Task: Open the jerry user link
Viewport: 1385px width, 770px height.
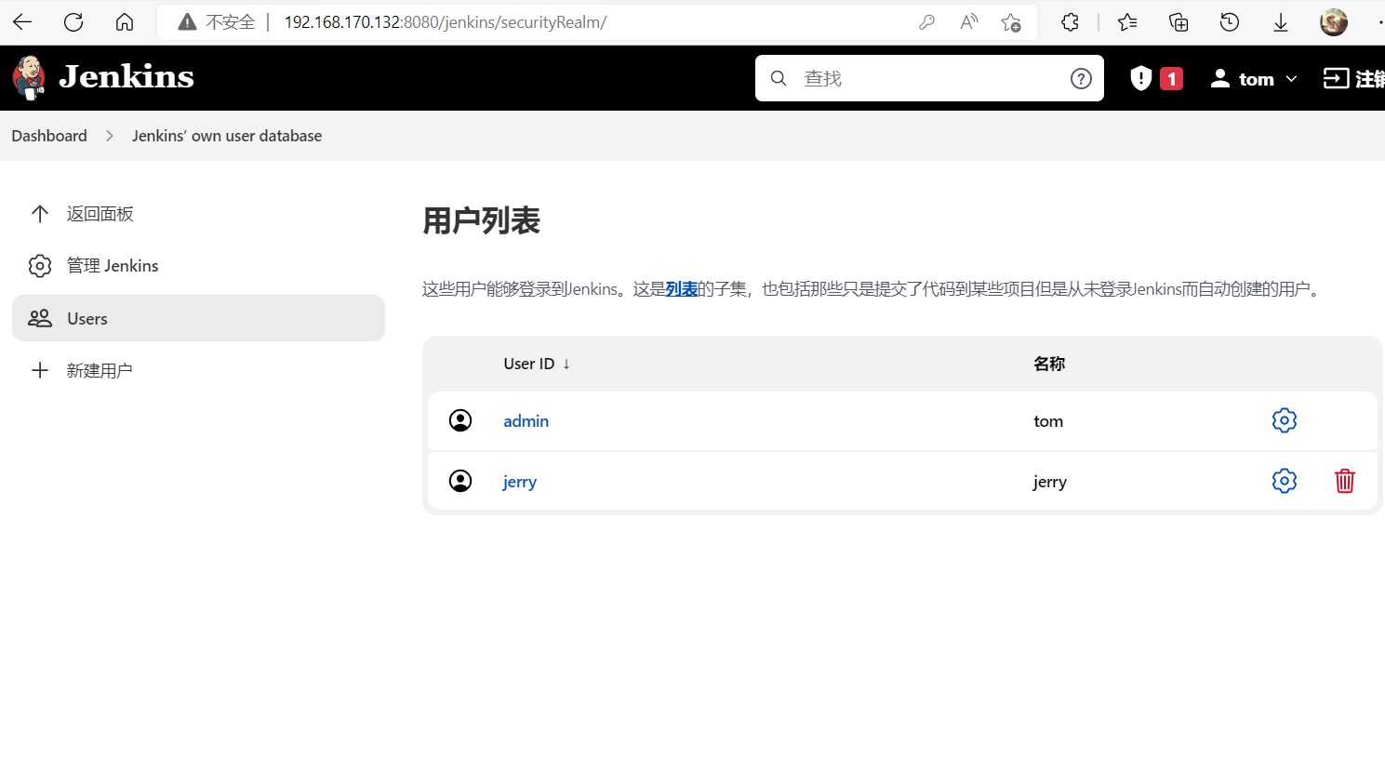Action: pos(520,482)
